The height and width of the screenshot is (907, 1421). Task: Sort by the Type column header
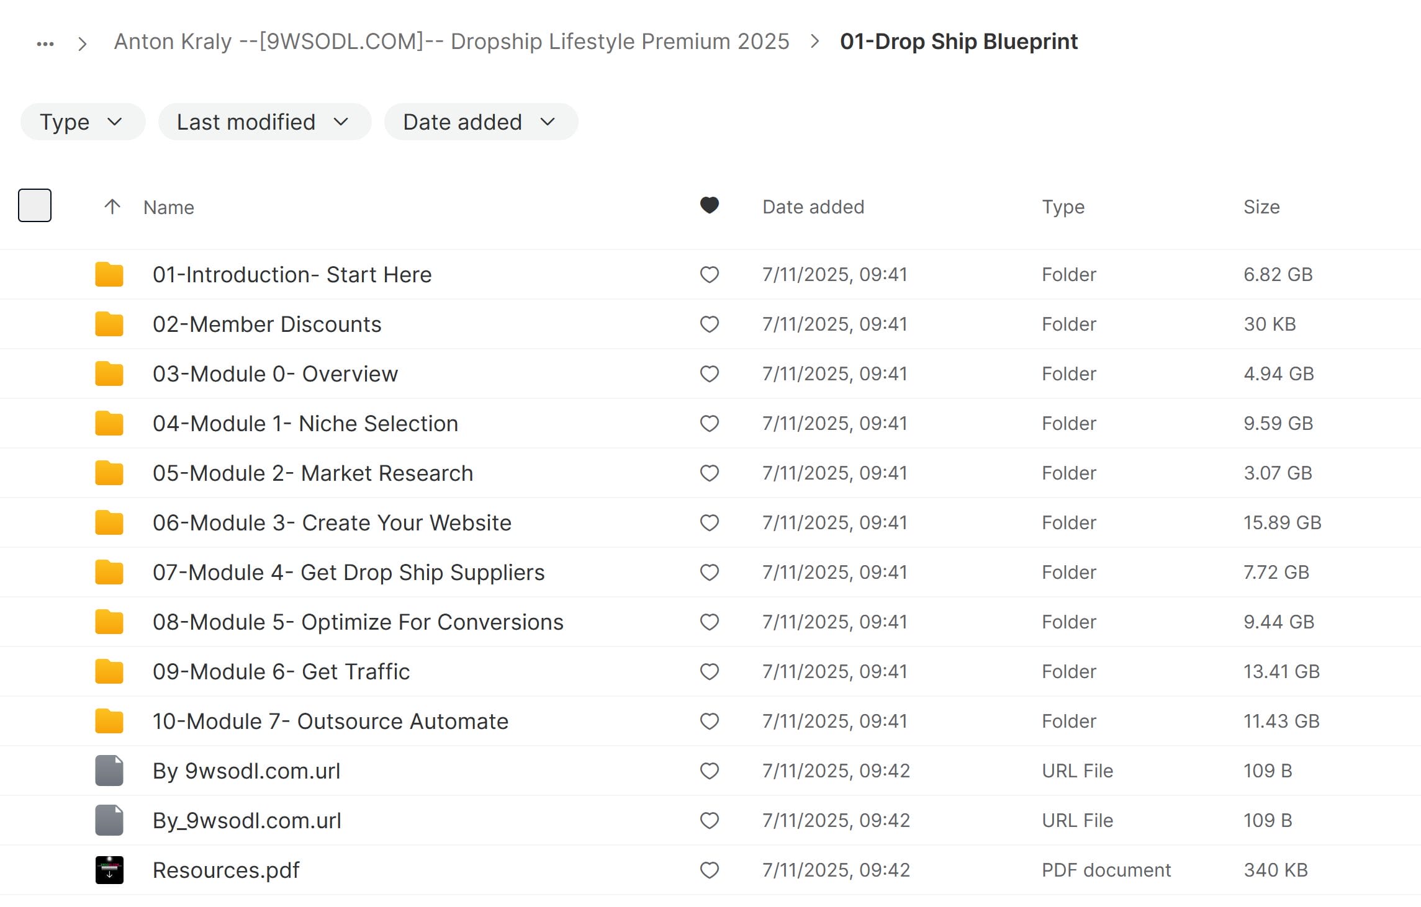coord(1063,207)
